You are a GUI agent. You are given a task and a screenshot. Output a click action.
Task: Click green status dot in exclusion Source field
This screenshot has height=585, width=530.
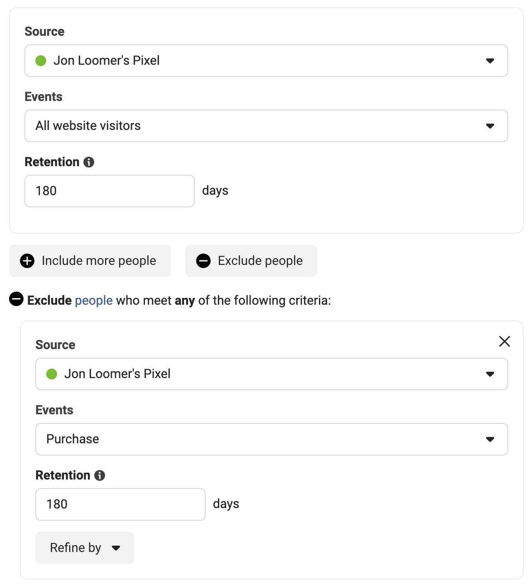(x=52, y=374)
